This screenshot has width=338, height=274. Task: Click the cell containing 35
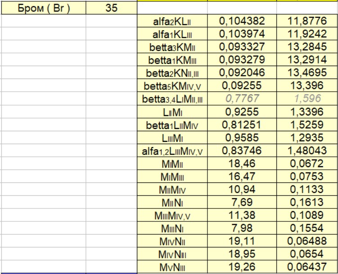[x=112, y=8]
